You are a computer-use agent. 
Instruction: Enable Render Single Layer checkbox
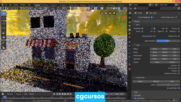(x=176, y=17)
